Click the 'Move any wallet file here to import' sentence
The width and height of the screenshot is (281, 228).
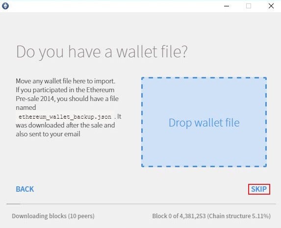pyautogui.click(x=66, y=81)
